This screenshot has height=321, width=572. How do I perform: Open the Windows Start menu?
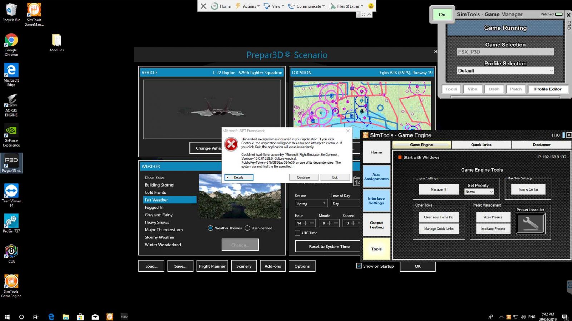click(7, 317)
